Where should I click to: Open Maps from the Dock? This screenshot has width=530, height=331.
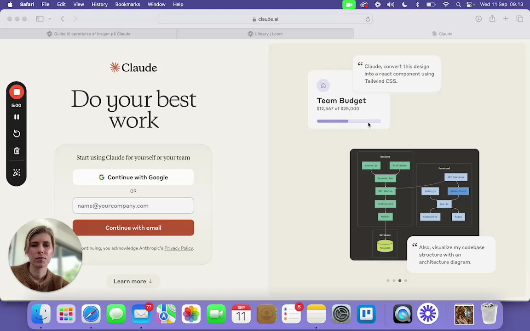pos(166,314)
